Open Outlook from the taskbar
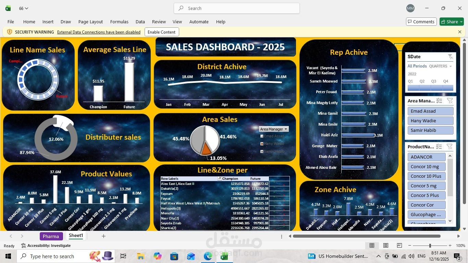The width and height of the screenshot is (468, 263). click(x=191, y=256)
